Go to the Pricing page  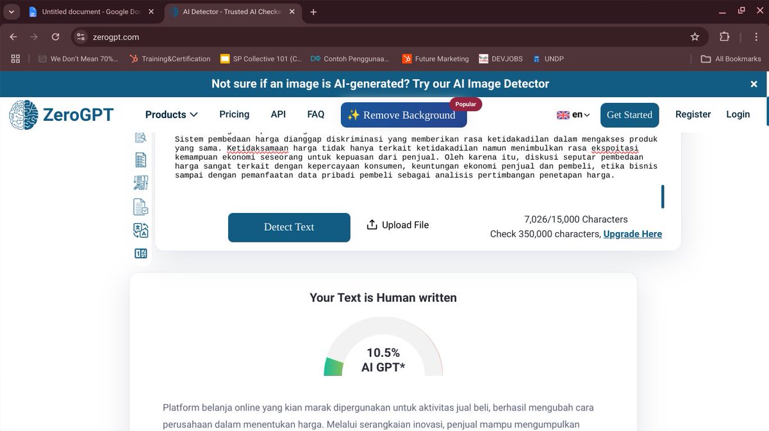235,114
